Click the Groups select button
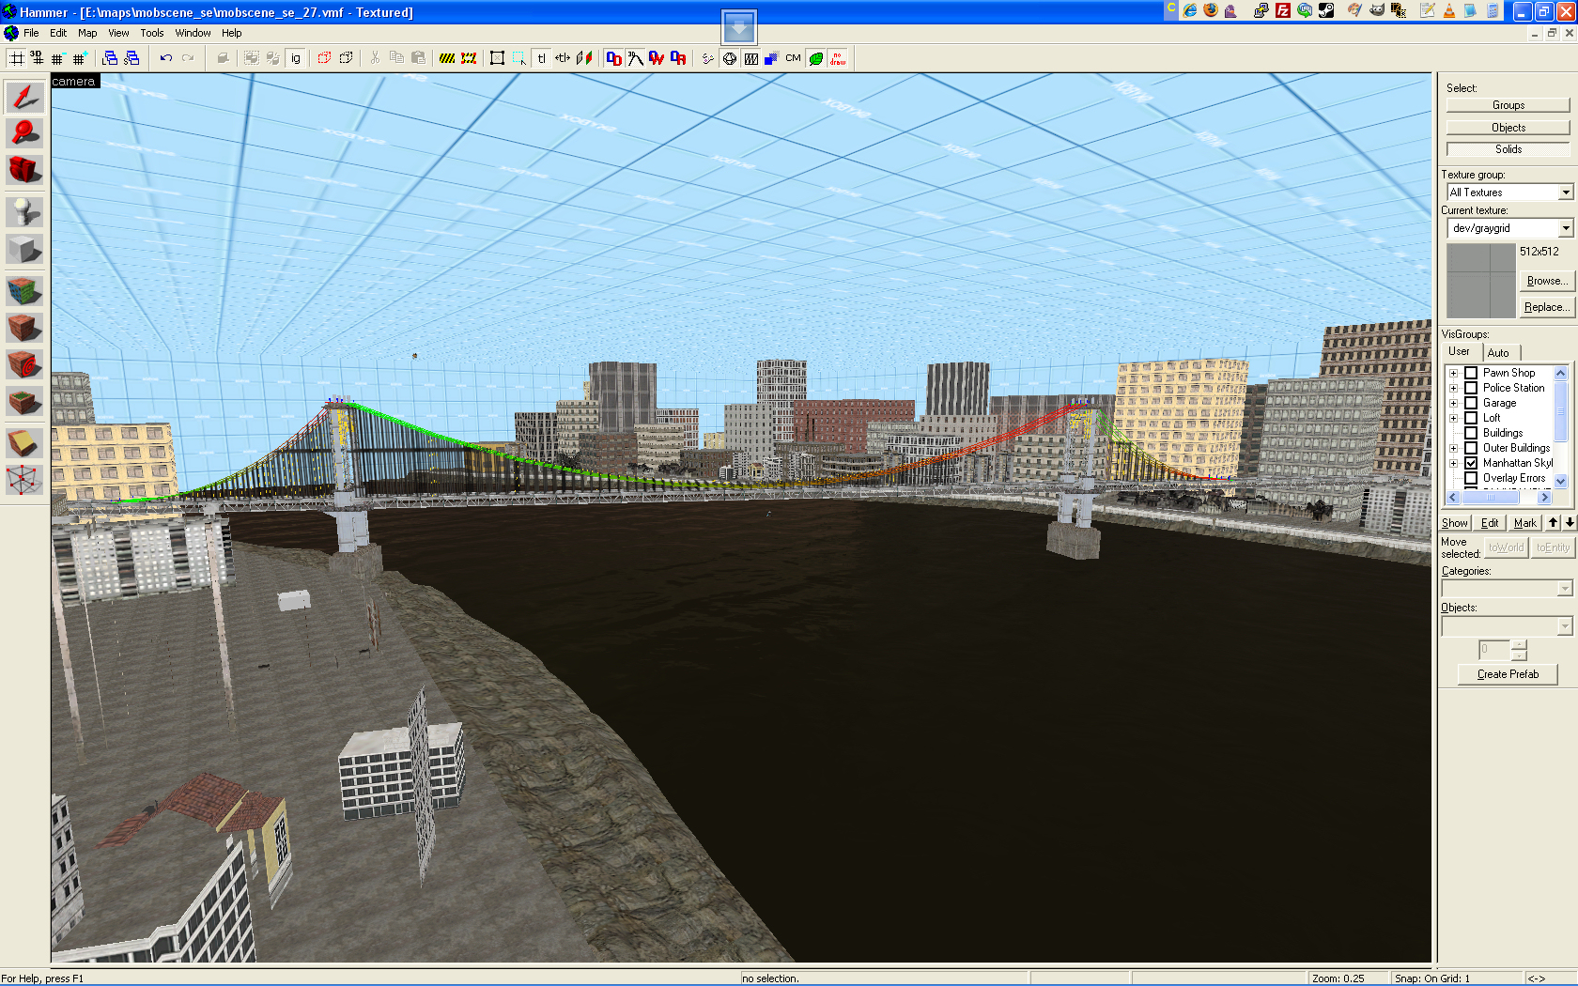1578x986 pixels. pos(1508,105)
